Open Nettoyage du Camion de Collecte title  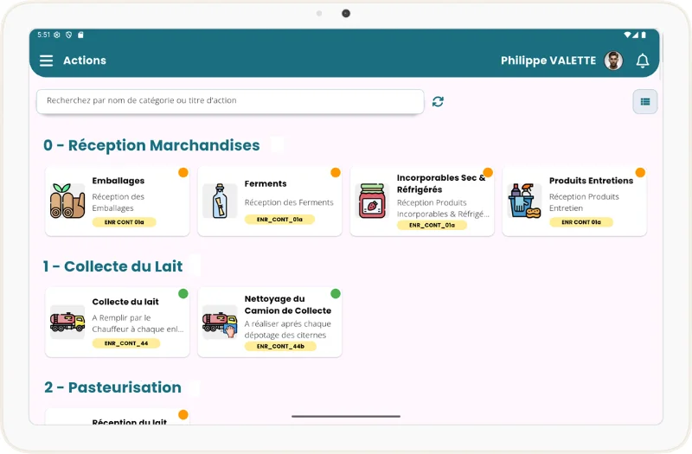pos(288,304)
